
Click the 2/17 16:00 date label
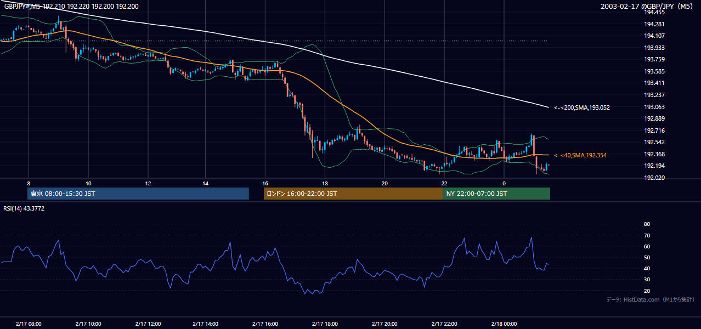tap(265, 324)
